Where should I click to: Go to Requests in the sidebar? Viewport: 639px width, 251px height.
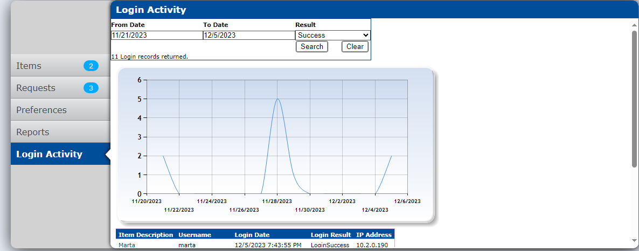36,88
